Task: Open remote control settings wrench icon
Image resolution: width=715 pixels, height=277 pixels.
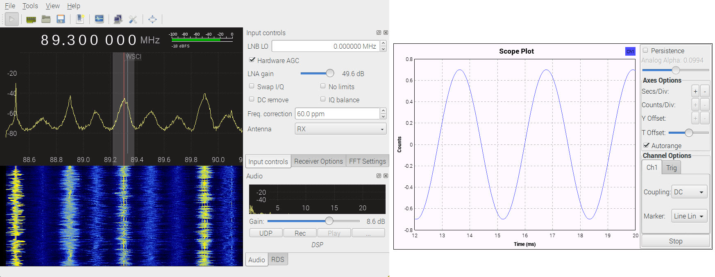Action: click(133, 19)
